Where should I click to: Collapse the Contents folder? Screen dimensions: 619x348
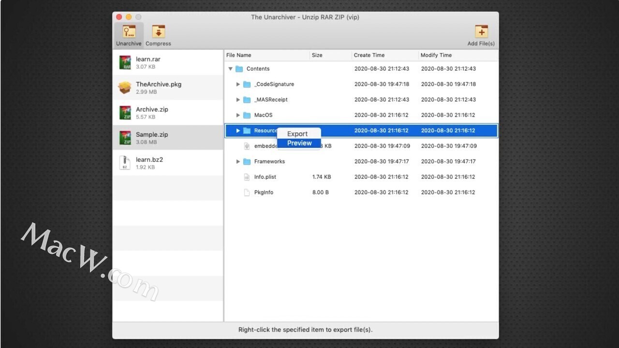[231, 69]
